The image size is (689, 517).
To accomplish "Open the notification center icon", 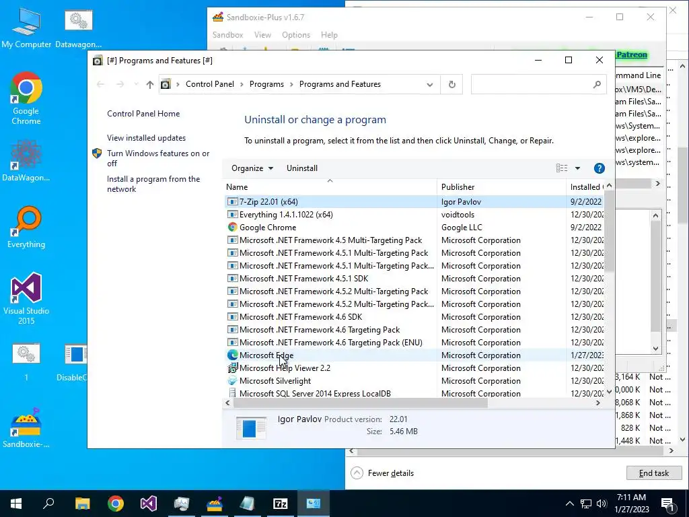I will tap(668, 504).
